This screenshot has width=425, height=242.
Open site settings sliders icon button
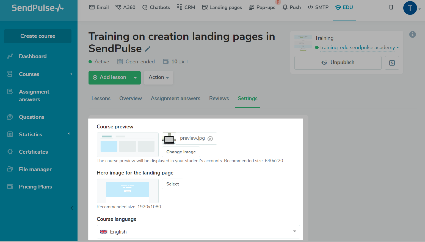pyautogui.click(x=392, y=63)
